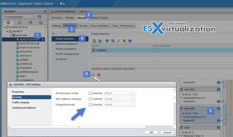This screenshot has width=233, height=137.
Task: Go back to Administration in Navigator
Action: click(x=17, y=17)
